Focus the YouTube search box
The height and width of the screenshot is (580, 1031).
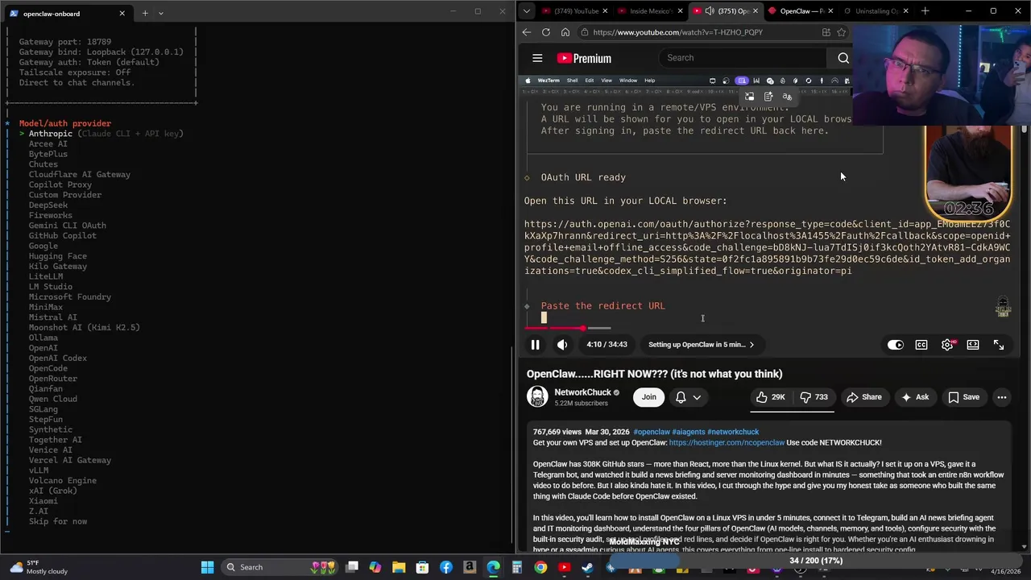pos(741,58)
